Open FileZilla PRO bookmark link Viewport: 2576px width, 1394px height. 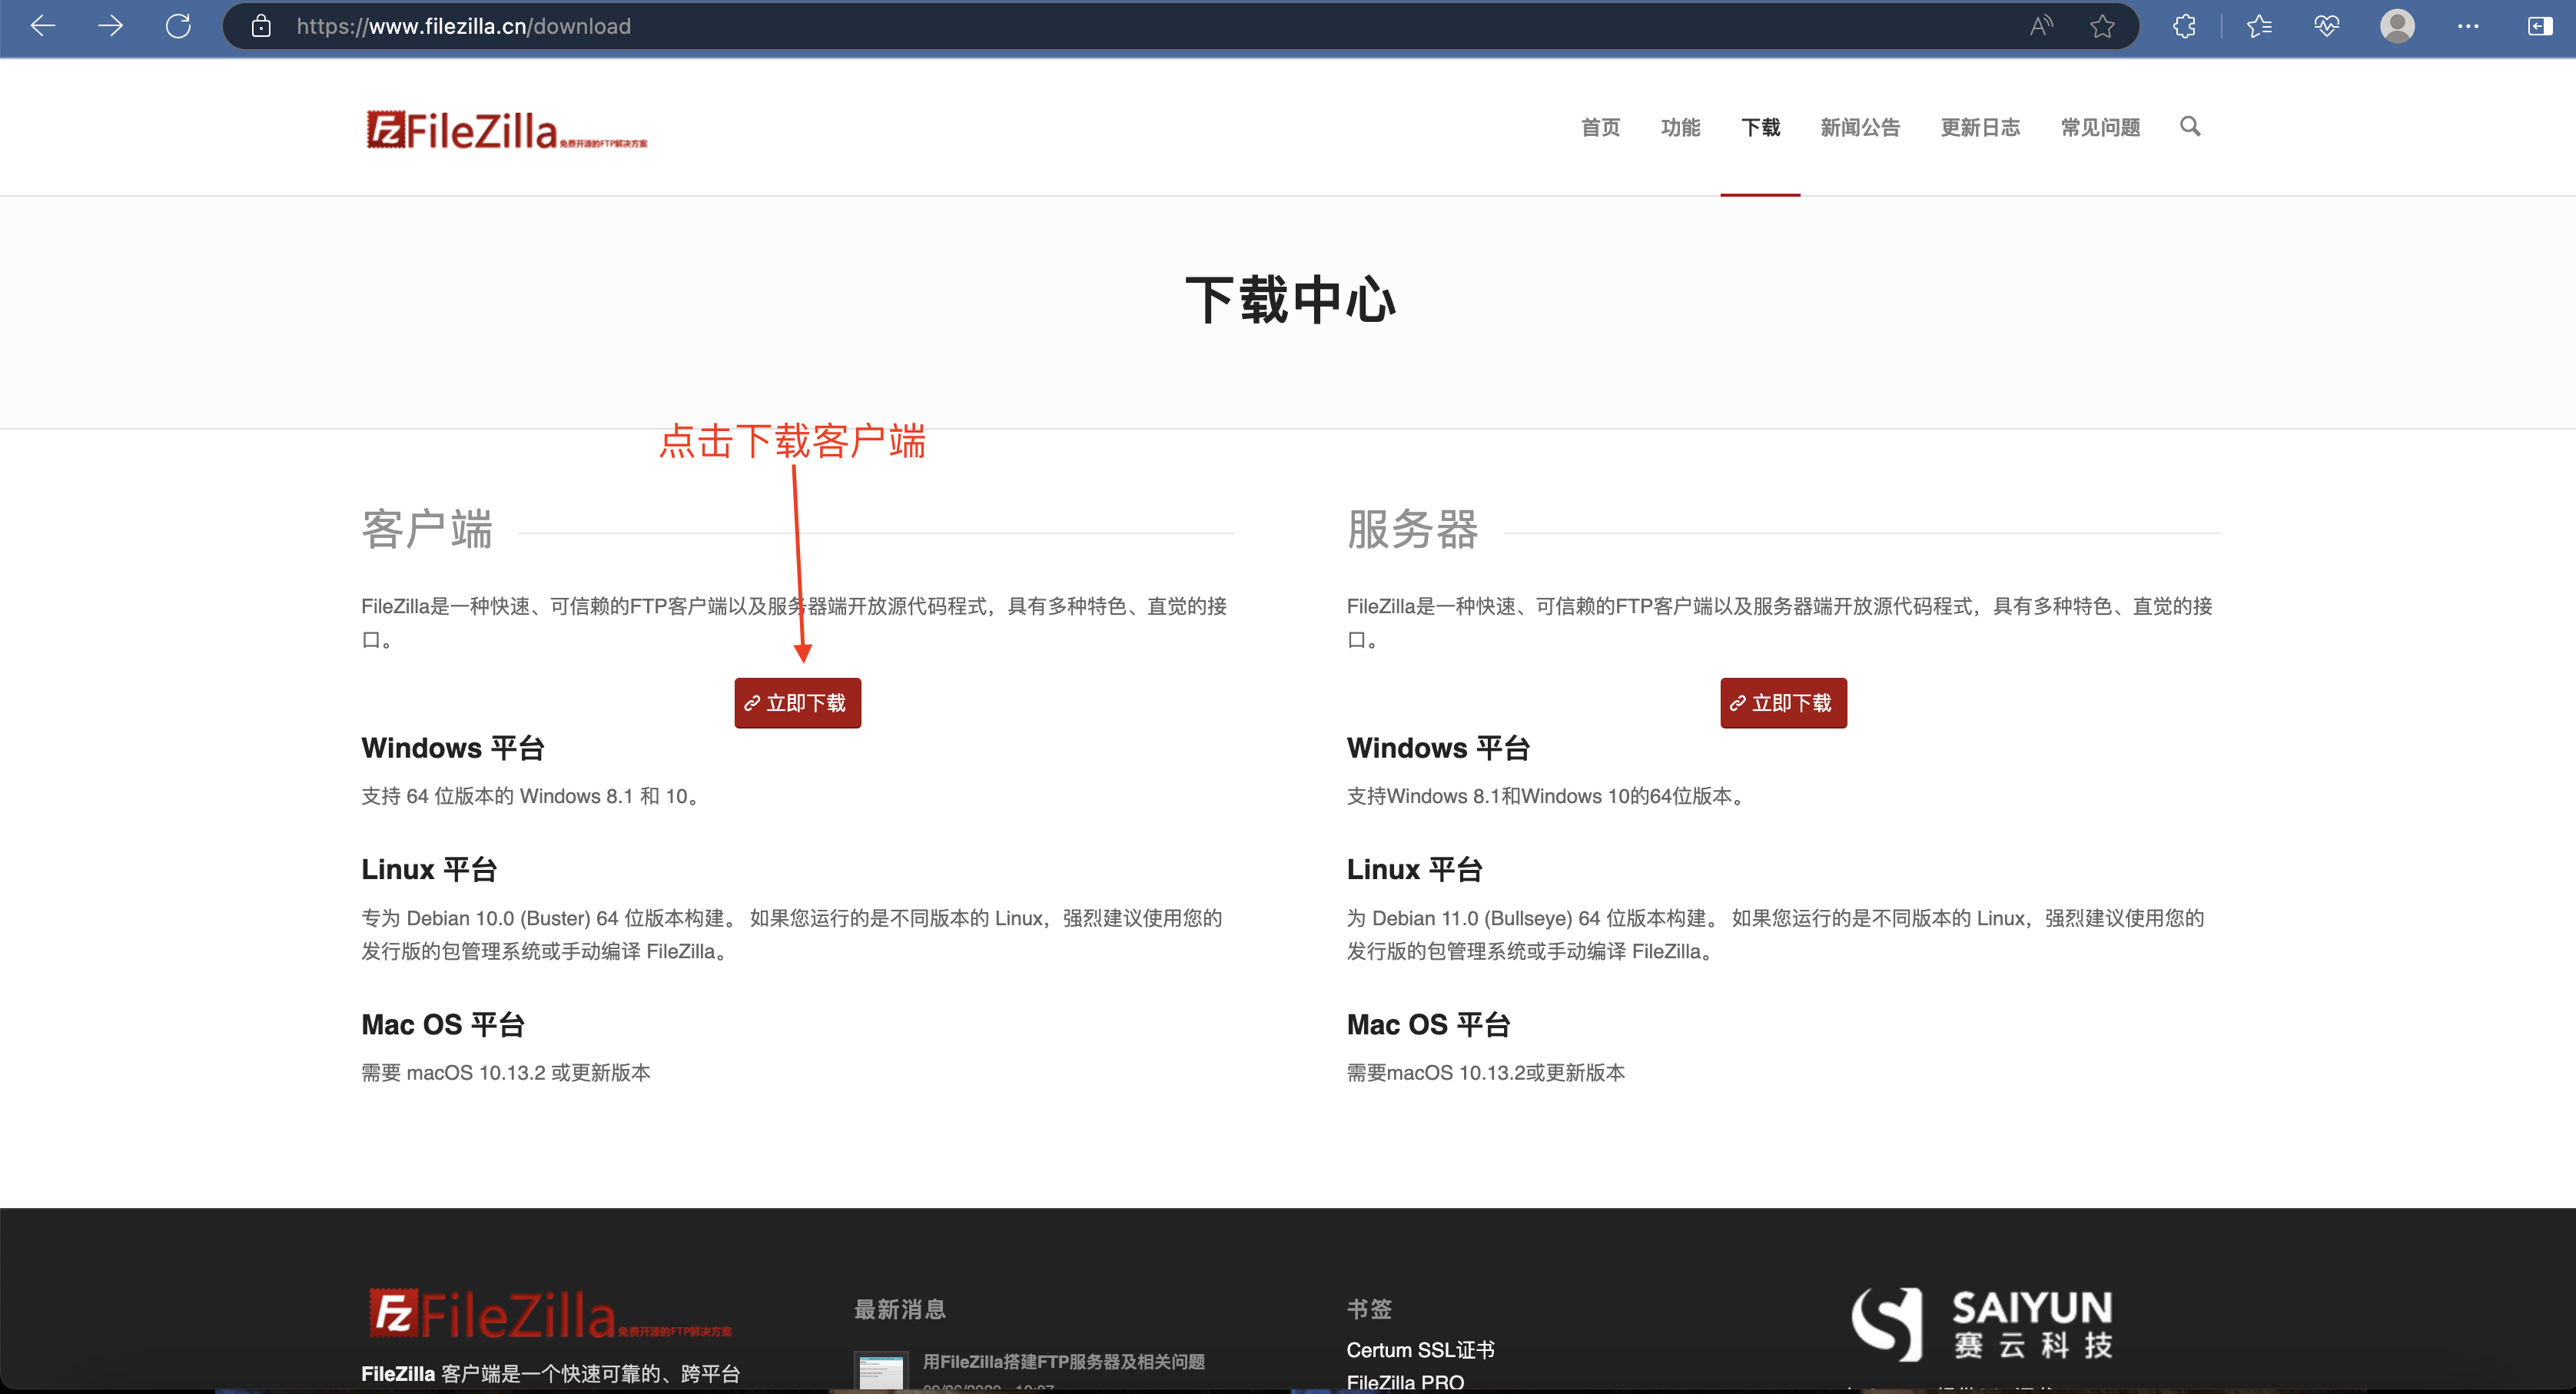(1405, 1382)
